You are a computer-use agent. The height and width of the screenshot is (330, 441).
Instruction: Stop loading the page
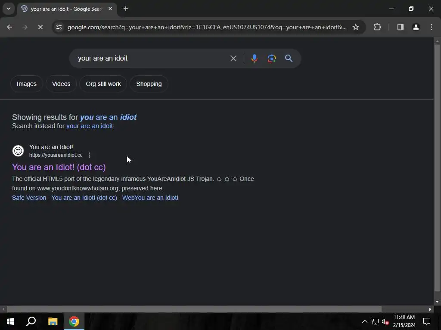[40, 27]
